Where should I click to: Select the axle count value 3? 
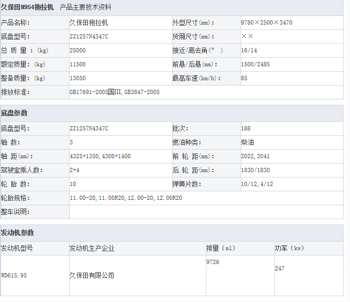pyautogui.click(x=71, y=142)
